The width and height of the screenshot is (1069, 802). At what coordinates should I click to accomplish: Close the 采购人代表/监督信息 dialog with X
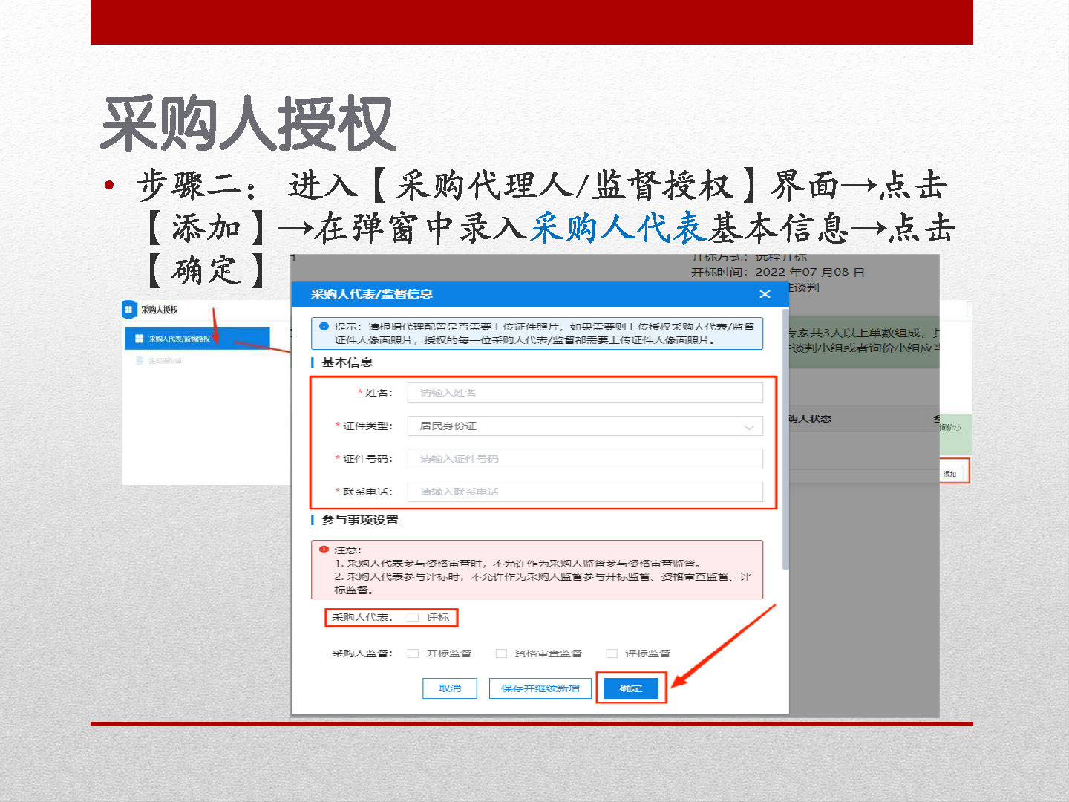765,294
